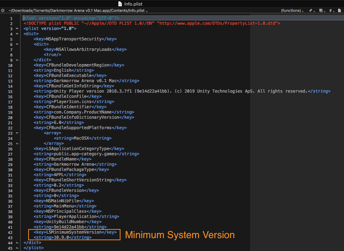Collapse the plist fold triangle on line 3
This screenshot has height=251, width=344.
[17, 29]
